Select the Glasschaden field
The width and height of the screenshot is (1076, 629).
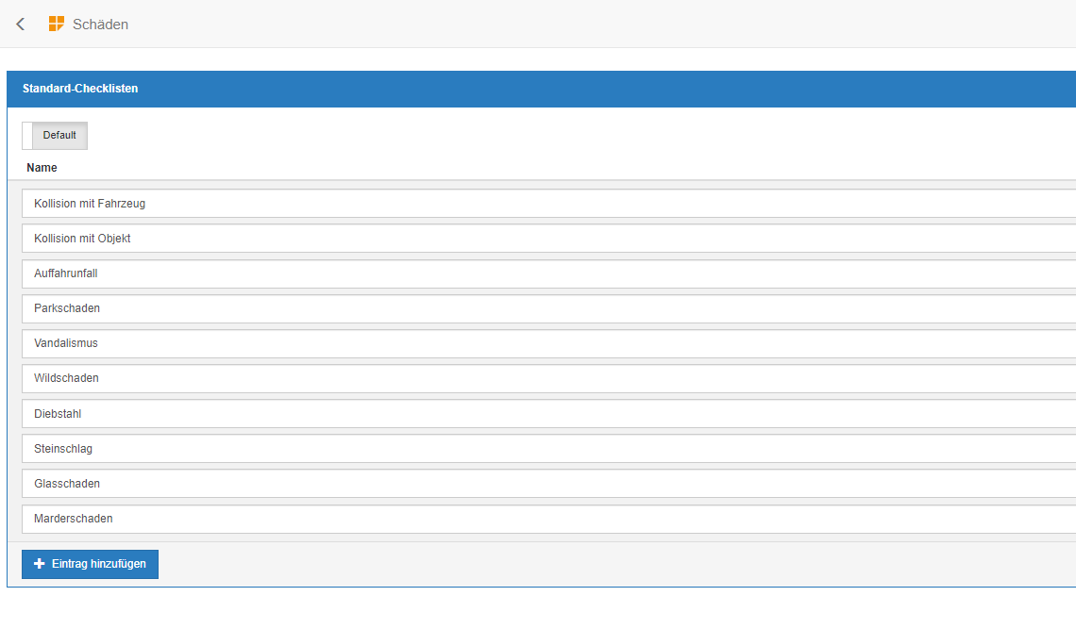point(547,484)
